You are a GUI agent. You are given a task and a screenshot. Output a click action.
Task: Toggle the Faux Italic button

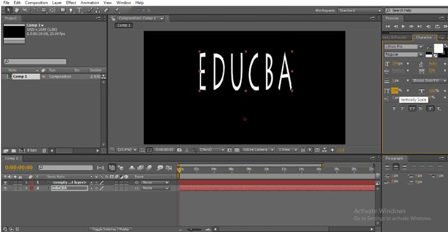[403, 109]
